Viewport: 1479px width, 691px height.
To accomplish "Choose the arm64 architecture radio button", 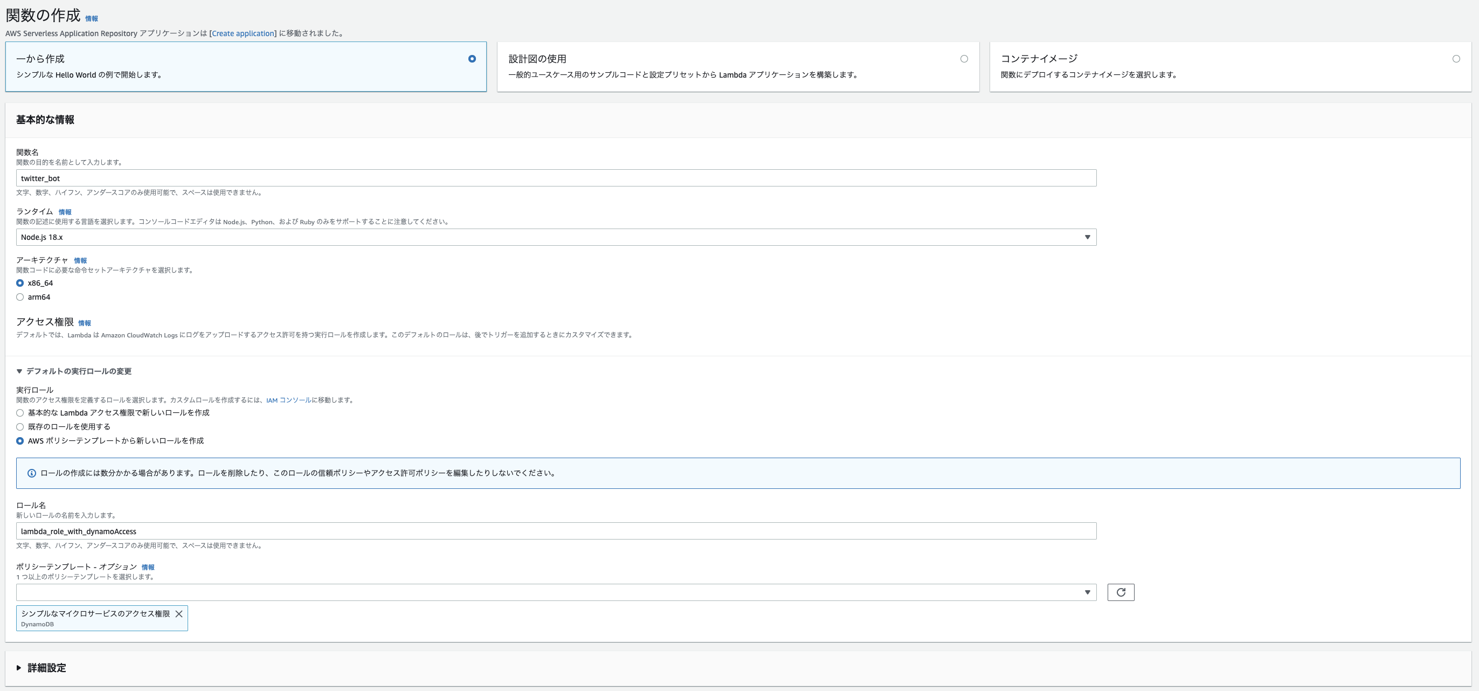I will [20, 298].
